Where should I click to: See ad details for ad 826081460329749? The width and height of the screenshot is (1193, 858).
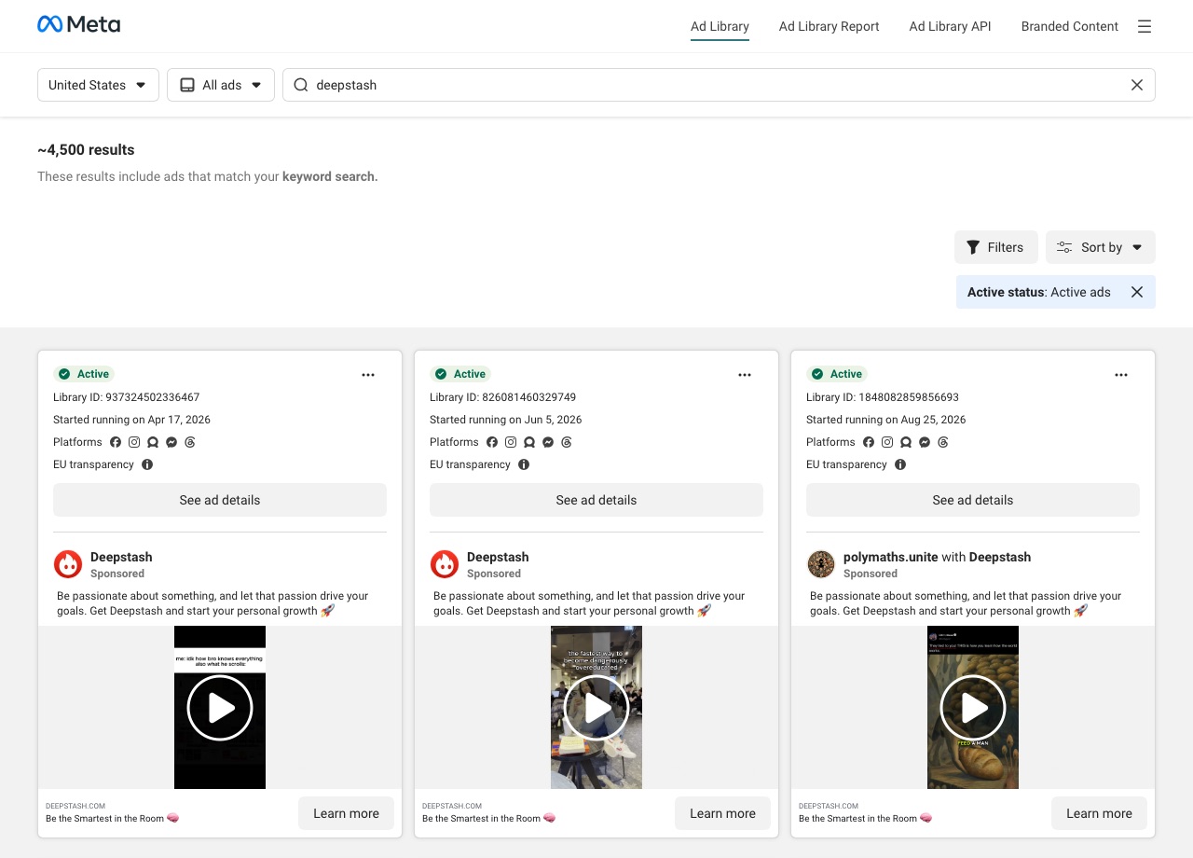click(596, 500)
